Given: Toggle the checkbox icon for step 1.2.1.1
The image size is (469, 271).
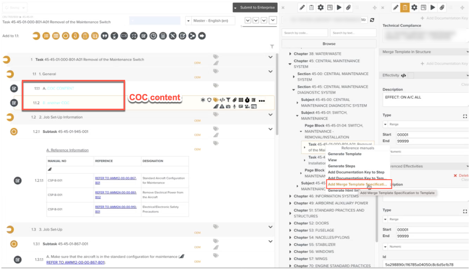Looking at the screenshot, I should (x=18, y=181).
